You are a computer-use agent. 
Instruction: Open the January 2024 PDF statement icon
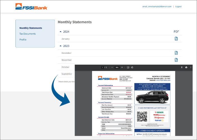[x=176, y=39]
